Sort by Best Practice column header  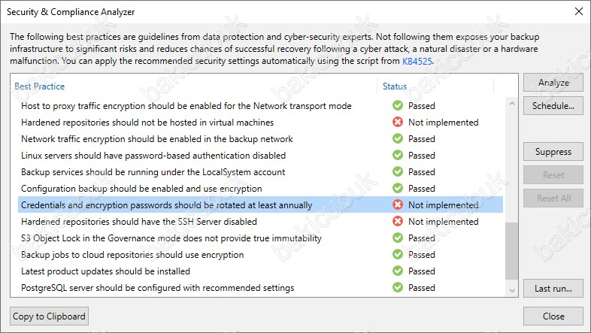point(40,86)
